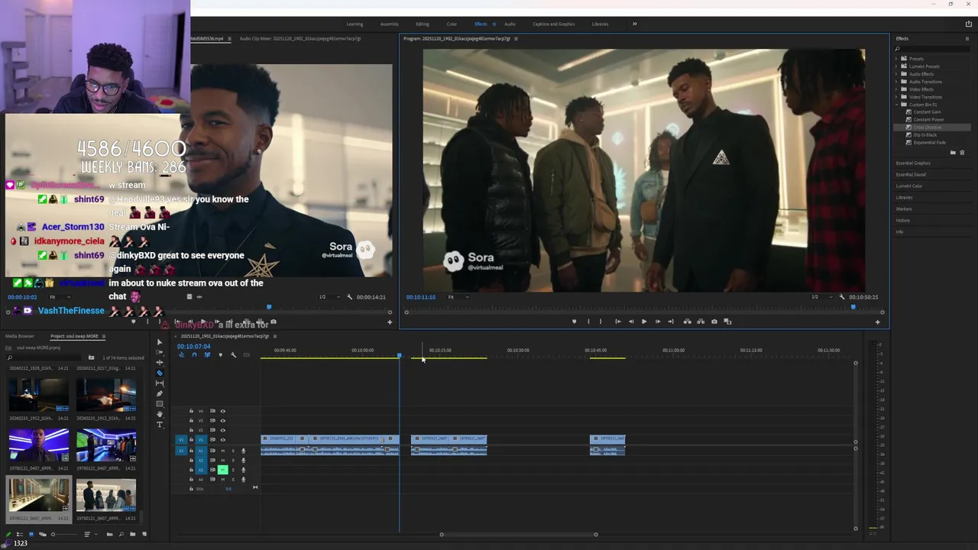Open the Essential Graphics panel
Screen dimensions: 978x550
tap(913, 163)
